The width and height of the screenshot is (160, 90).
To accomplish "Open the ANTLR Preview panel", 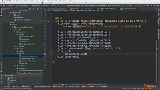I will pyautogui.click(x=88, y=86).
